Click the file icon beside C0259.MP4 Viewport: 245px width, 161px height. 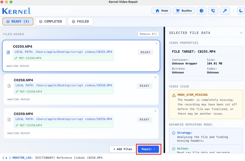pyautogui.click(x=9, y=119)
